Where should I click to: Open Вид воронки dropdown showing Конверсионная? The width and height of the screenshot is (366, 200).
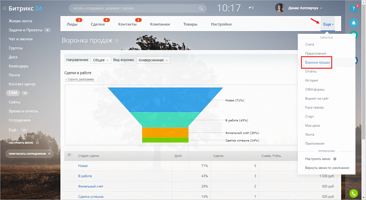153,60
